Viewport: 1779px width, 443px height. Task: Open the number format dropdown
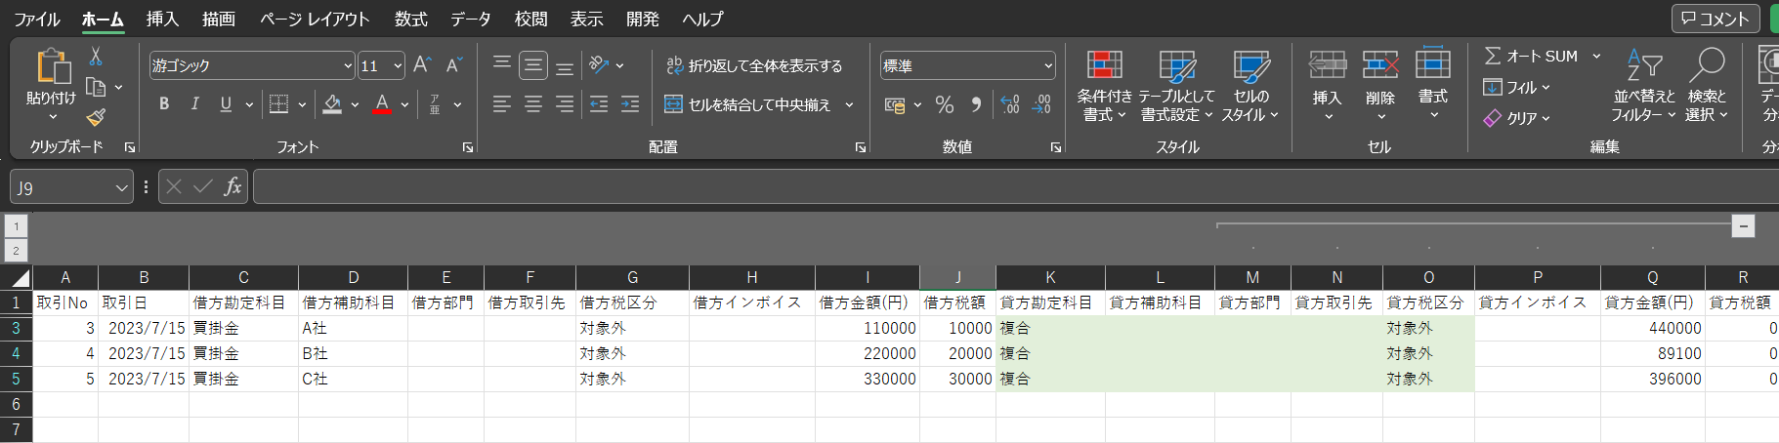[1048, 65]
